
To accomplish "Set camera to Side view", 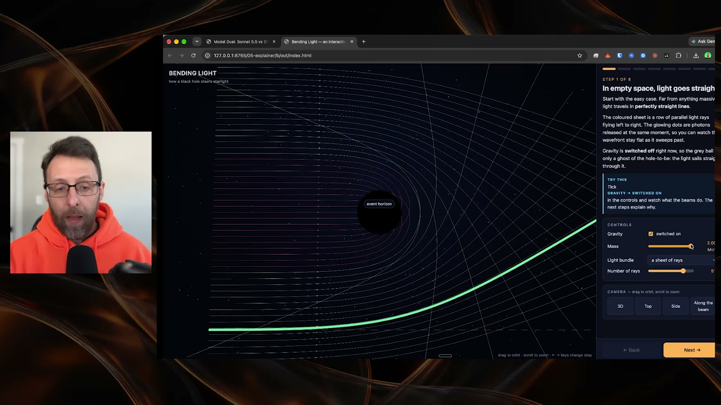I will (x=675, y=306).
